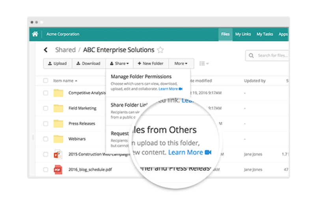
Task: Check the 2016_blog_schedule.pdf checkbox
Action: click(46, 169)
